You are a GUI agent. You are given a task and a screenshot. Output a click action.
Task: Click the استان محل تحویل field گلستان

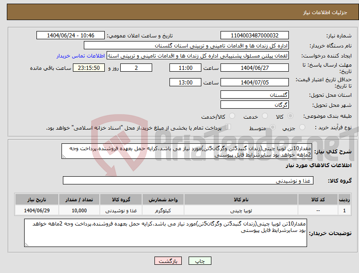point(254,94)
